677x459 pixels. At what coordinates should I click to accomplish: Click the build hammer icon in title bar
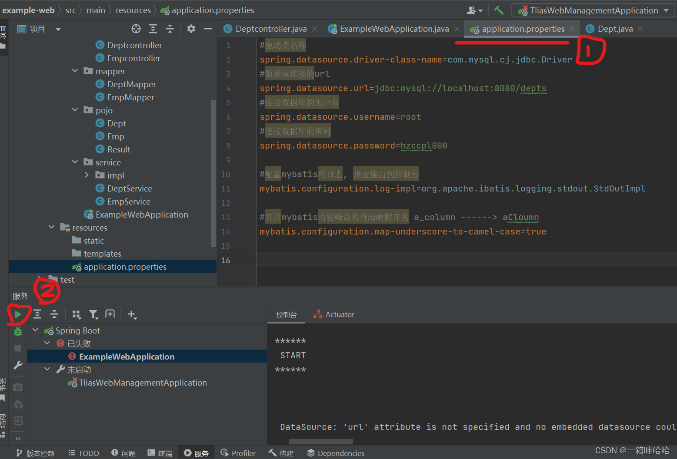pyautogui.click(x=498, y=10)
